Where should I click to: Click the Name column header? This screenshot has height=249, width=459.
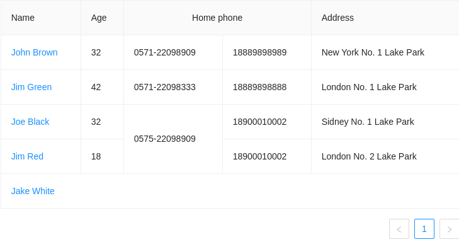[x=41, y=18]
